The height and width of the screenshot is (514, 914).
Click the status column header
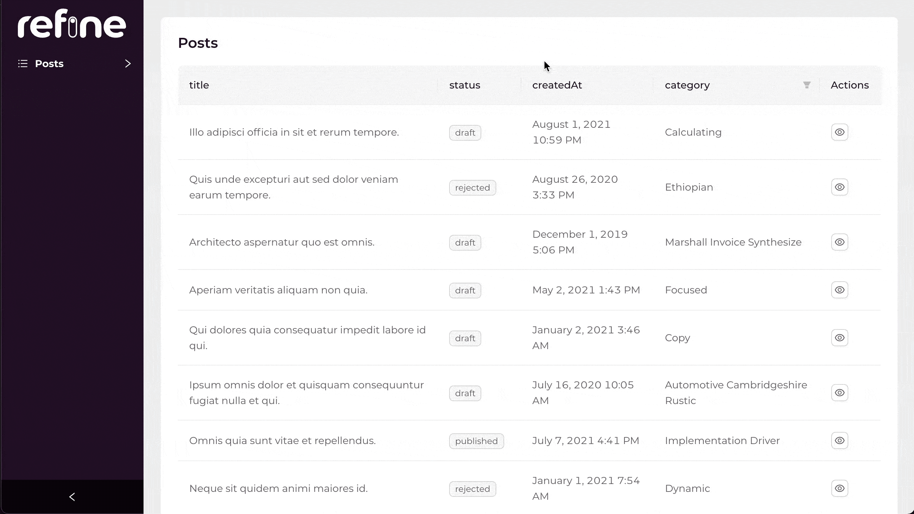(464, 85)
